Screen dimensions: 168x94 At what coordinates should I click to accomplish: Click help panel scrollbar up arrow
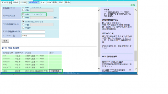(x=135, y=10)
